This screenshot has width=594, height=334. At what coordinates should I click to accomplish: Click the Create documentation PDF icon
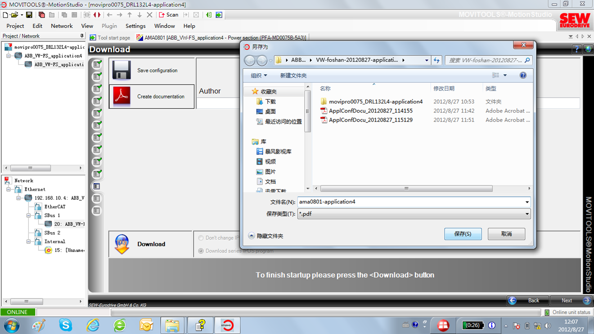(121, 96)
